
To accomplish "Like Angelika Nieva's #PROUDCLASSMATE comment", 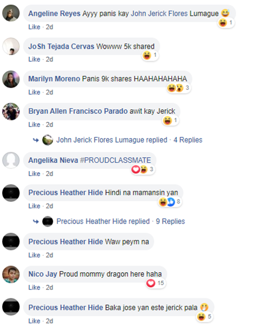I will (34, 173).
